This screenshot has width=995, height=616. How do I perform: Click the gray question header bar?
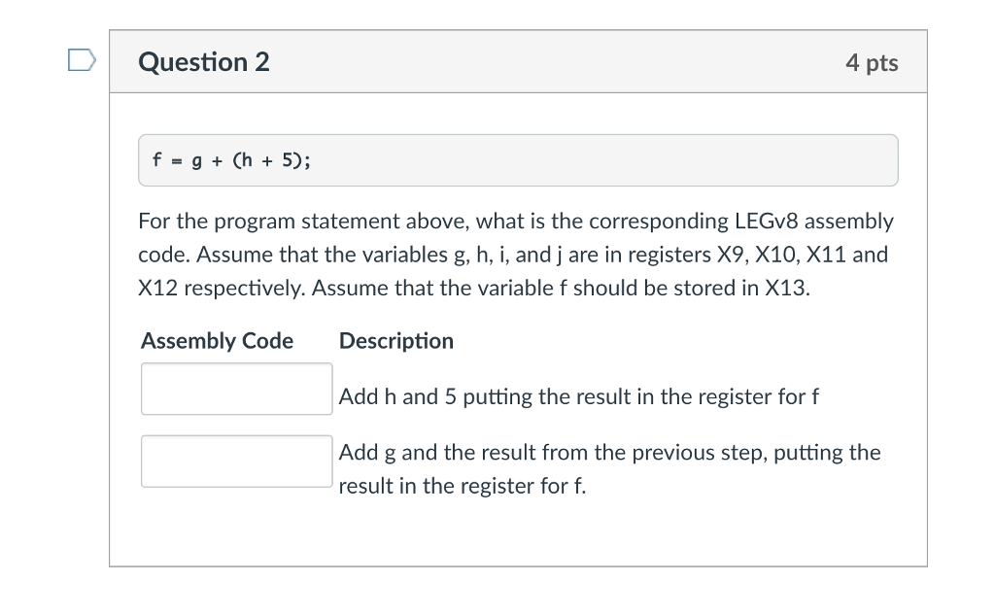pyautogui.click(x=518, y=61)
